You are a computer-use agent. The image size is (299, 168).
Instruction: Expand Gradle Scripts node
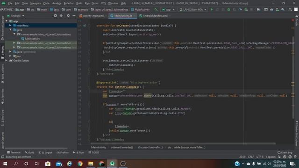7,60
